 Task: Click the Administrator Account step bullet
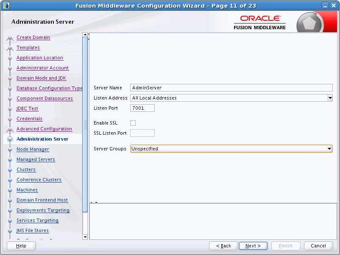click(10, 68)
